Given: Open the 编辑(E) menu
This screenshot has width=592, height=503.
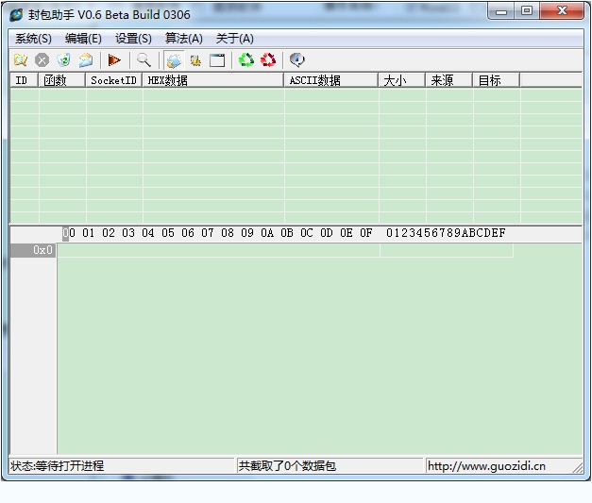Looking at the screenshot, I should (x=83, y=39).
